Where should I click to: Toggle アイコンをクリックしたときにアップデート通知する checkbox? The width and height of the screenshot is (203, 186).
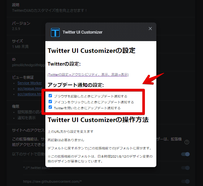pos(50,101)
